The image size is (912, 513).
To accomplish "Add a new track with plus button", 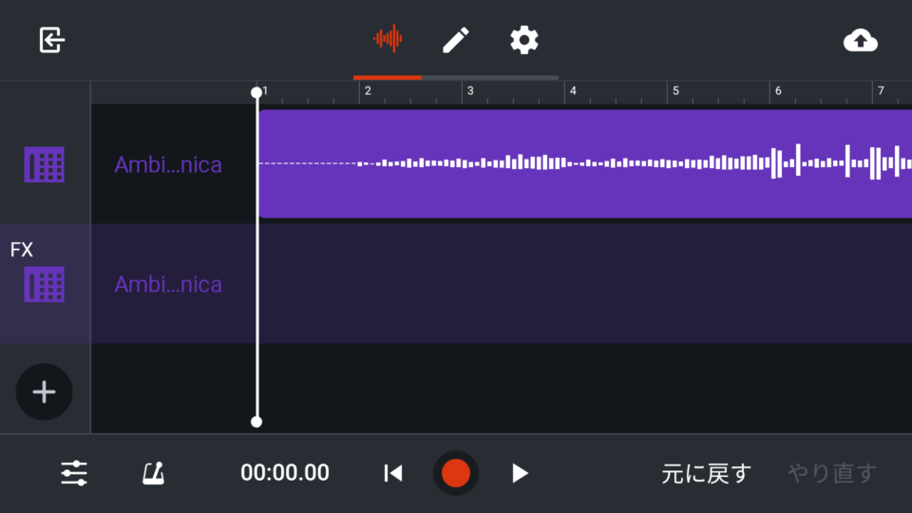I will click(45, 392).
